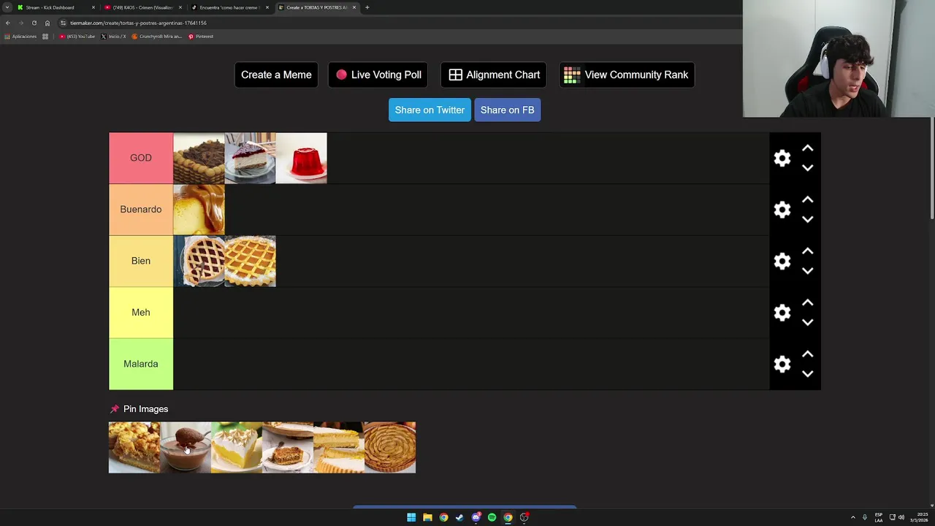Pick the chocolate mousse image from pool
This screenshot has height=526, width=935.
pos(186,447)
